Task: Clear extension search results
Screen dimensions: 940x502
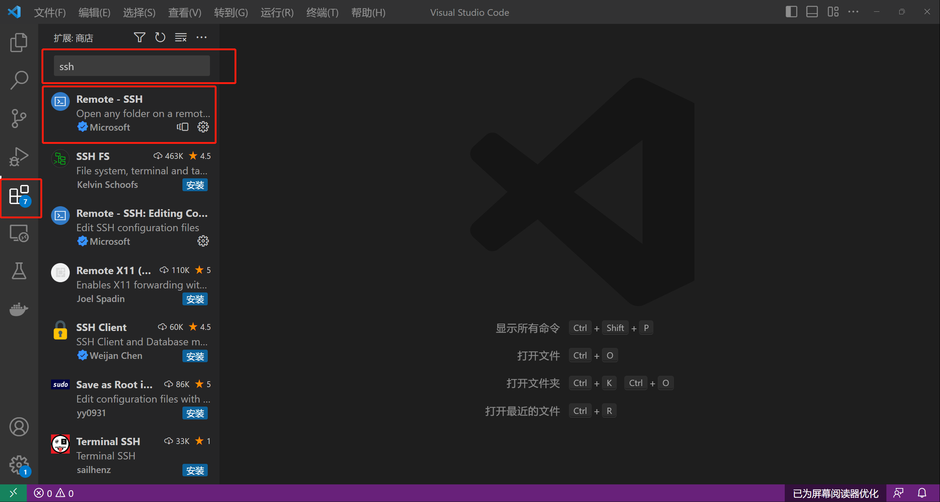Action: [x=181, y=37]
